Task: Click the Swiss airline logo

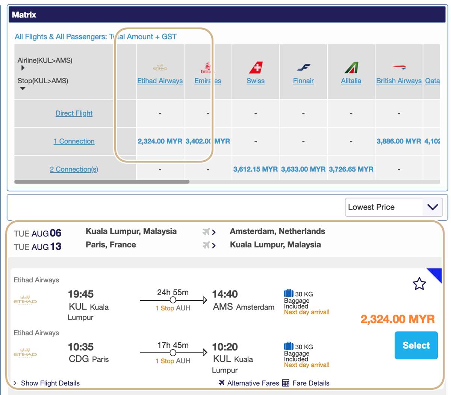Action: (256, 67)
